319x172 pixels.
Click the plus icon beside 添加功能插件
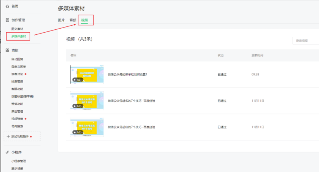8,137
